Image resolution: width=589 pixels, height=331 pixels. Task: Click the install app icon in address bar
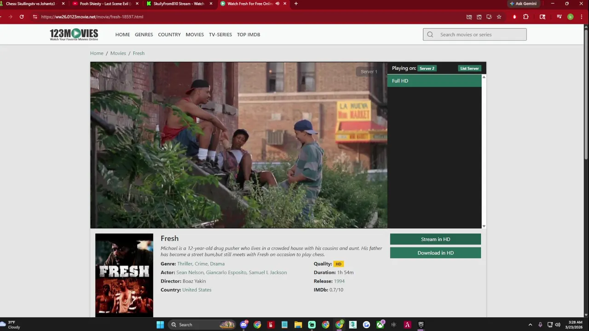pos(489,17)
